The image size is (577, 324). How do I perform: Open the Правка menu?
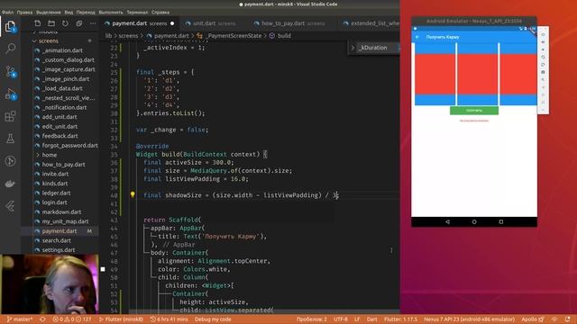click(x=24, y=12)
